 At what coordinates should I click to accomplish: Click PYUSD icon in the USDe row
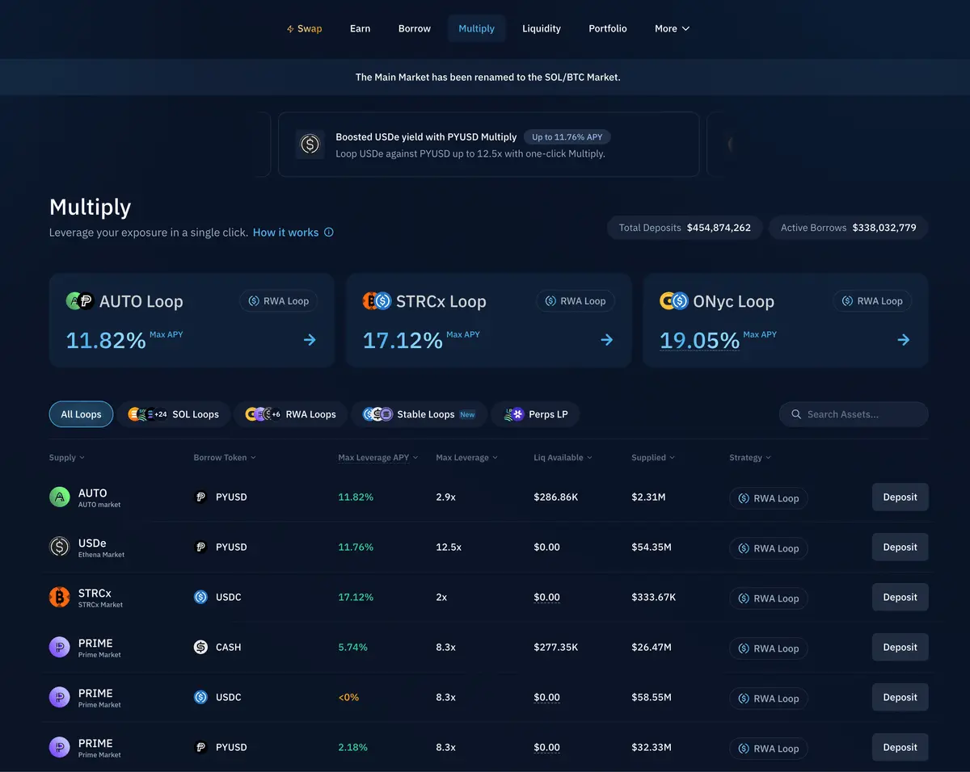point(201,548)
